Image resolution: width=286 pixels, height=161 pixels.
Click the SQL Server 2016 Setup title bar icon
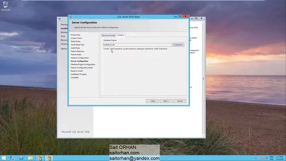71,17
